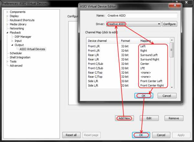Select Input label in tree

[x=18, y=41]
